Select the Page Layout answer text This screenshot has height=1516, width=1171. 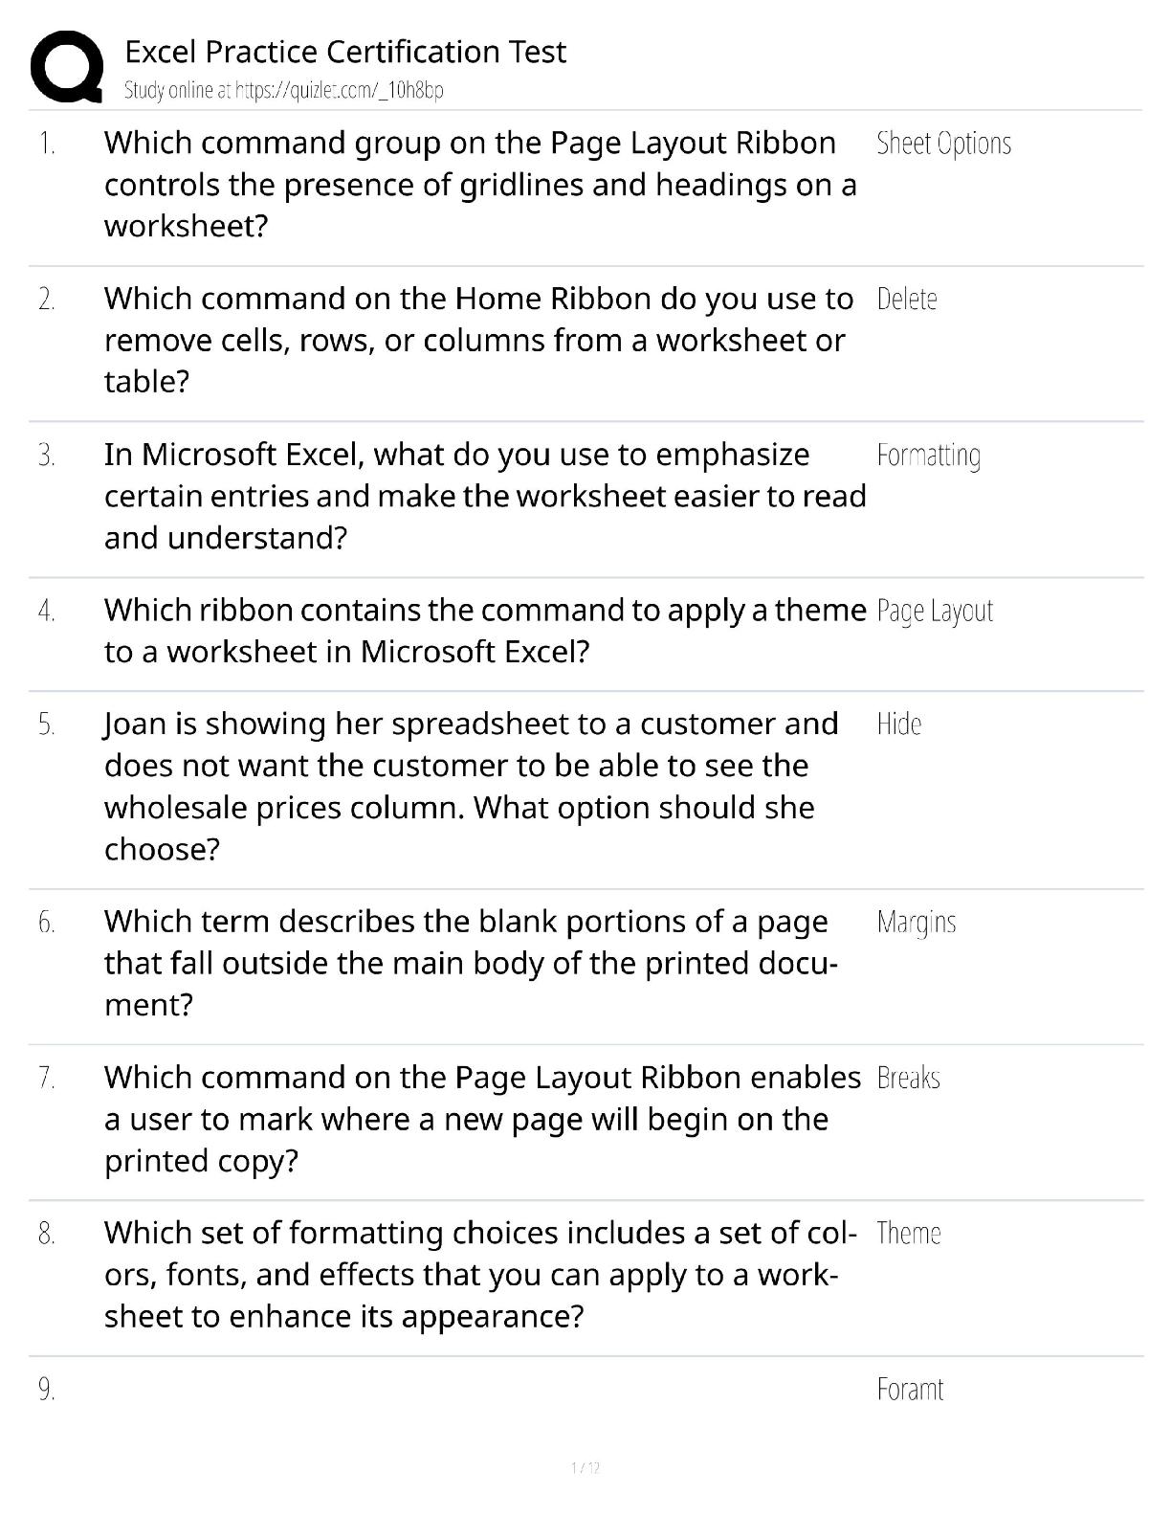pos(935,611)
